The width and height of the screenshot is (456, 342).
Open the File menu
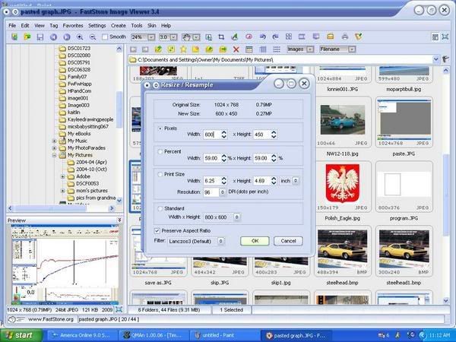[12, 26]
